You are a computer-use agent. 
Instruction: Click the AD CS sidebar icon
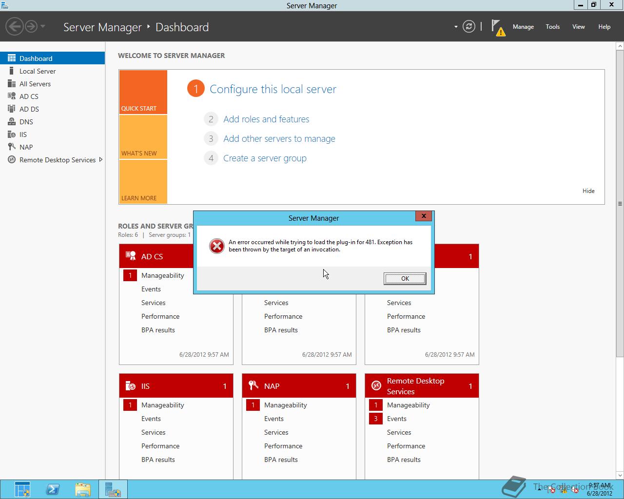coord(12,96)
